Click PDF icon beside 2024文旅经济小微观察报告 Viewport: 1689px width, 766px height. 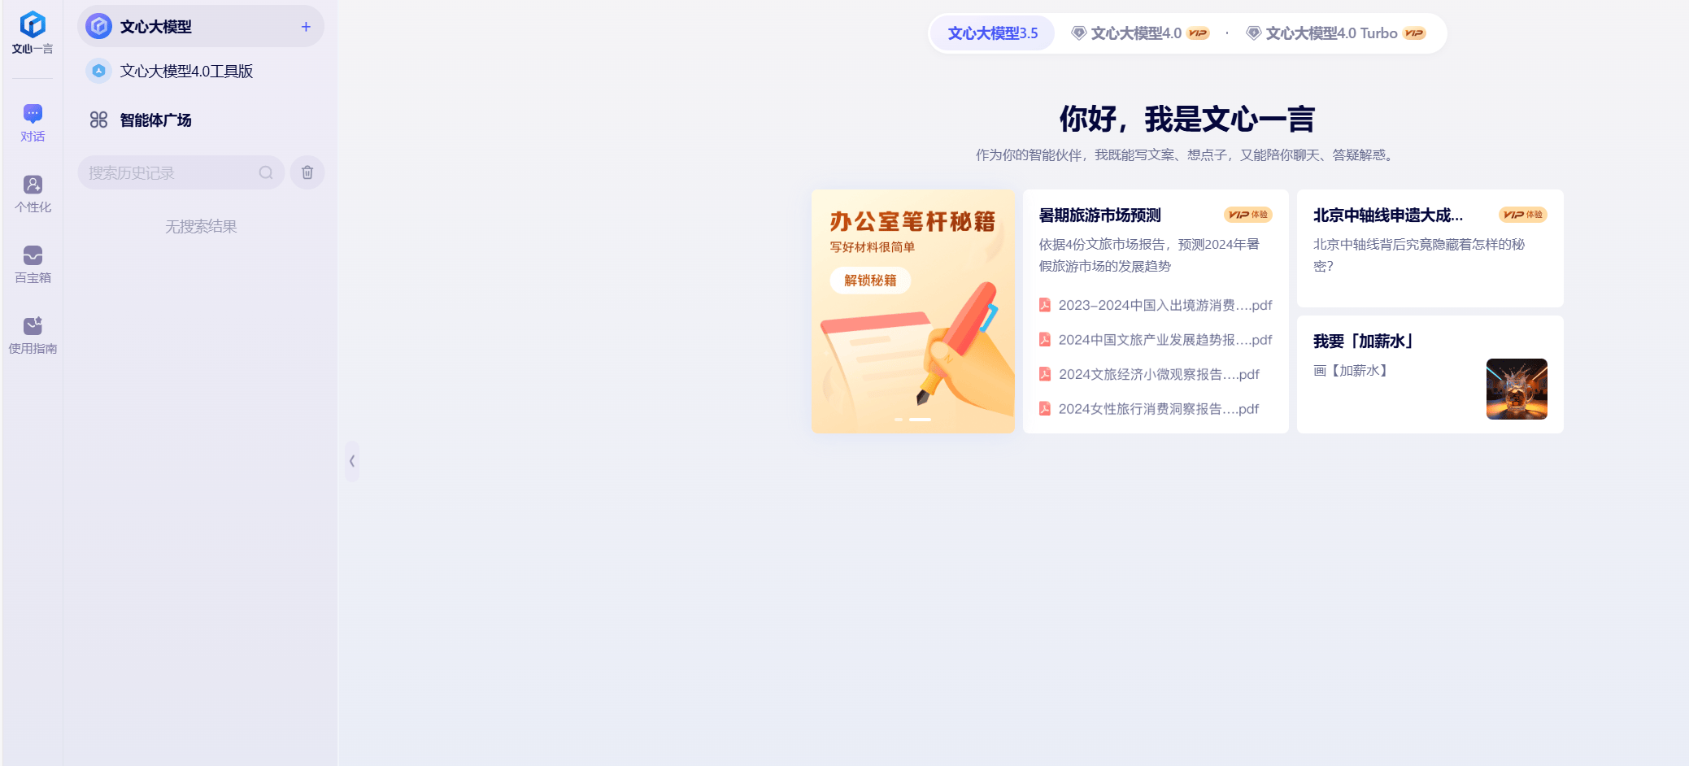click(x=1045, y=374)
